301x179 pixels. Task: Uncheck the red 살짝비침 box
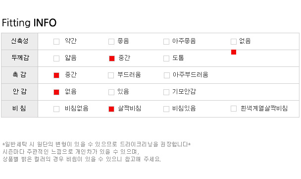pyautogui.click(x=111, y=109)
